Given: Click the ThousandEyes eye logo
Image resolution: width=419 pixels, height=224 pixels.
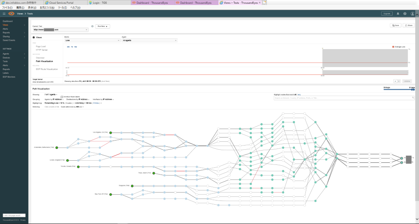Looking at the screenshot, I should pos(11,14).
